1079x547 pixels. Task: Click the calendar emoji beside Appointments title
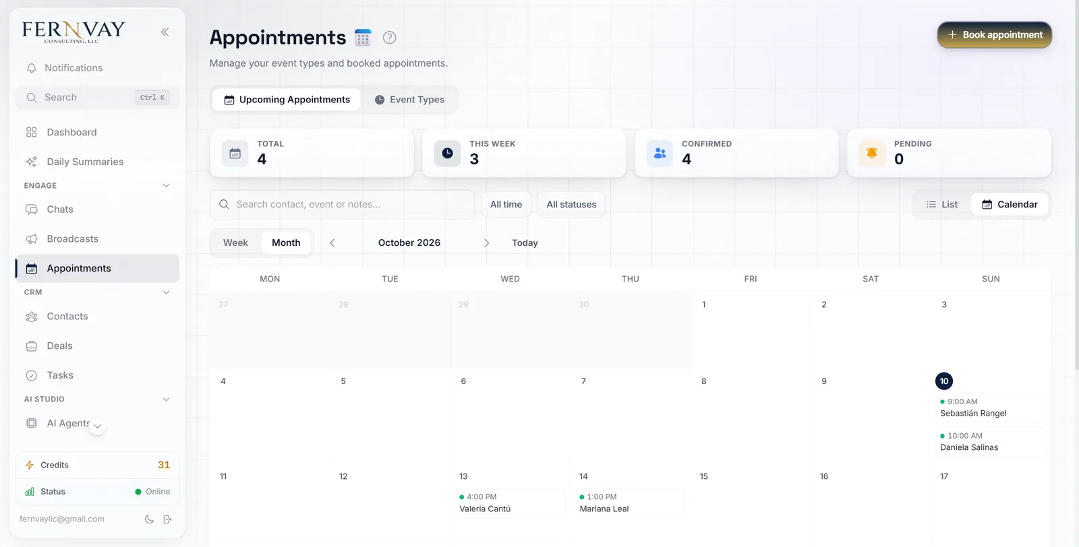click(x=363, y=38)
